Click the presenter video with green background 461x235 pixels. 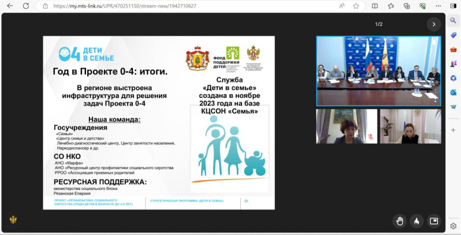[345, 126]
